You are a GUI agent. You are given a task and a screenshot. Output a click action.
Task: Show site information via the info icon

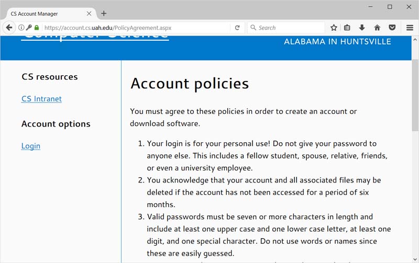point(21,28)
